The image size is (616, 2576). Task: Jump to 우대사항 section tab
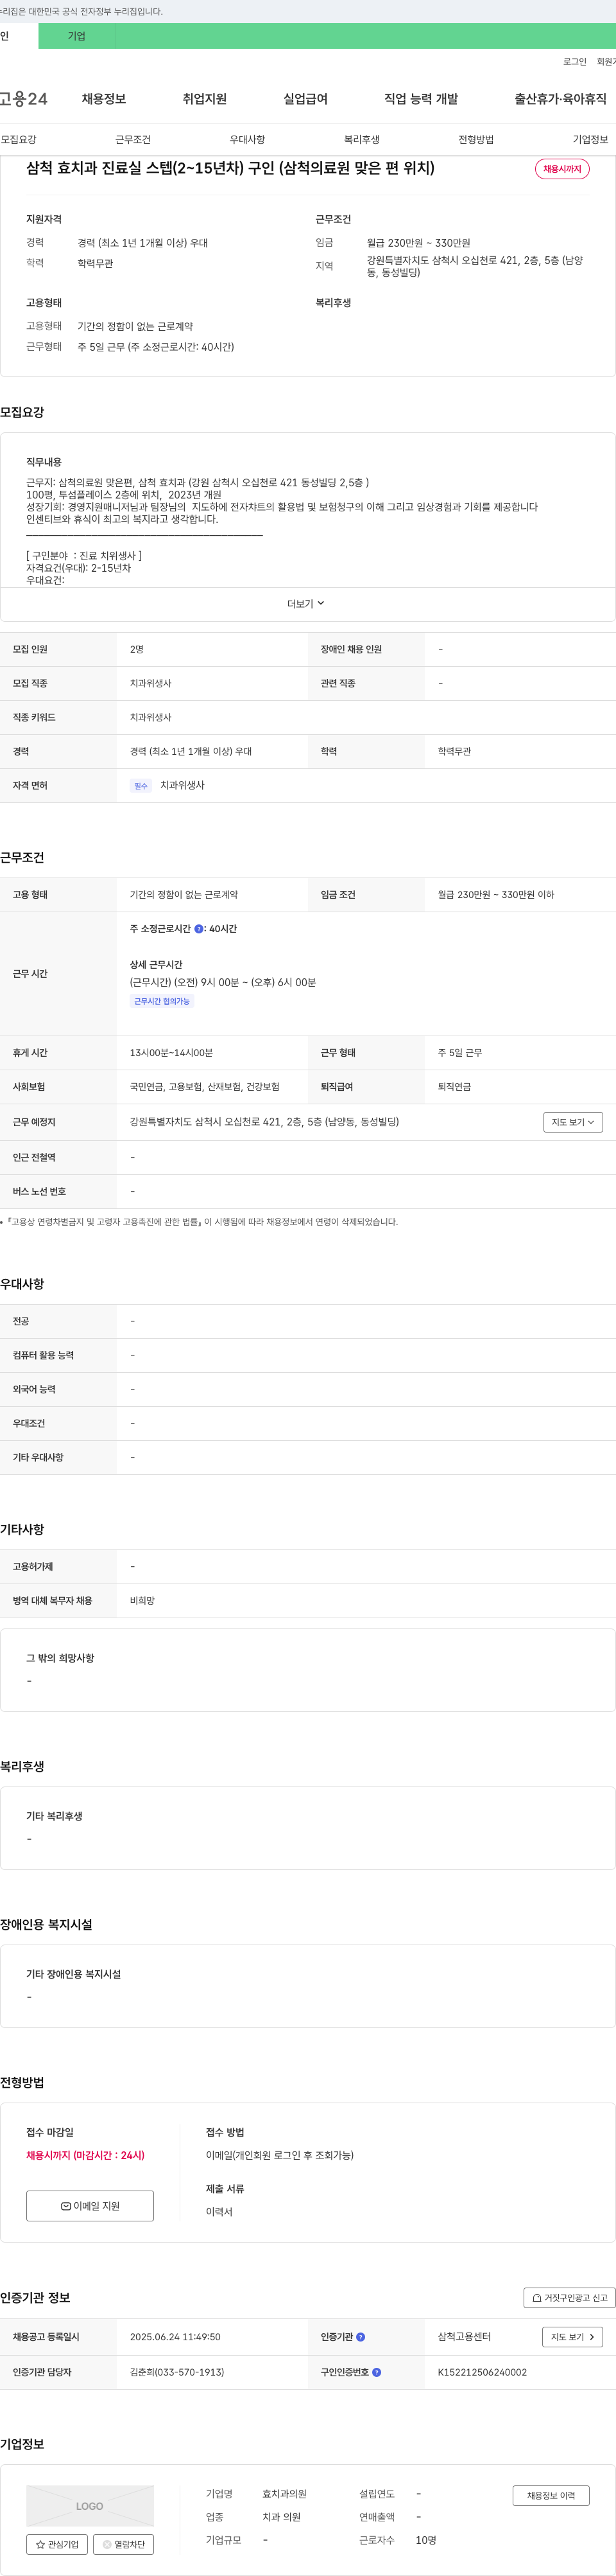tap(248, 139)
